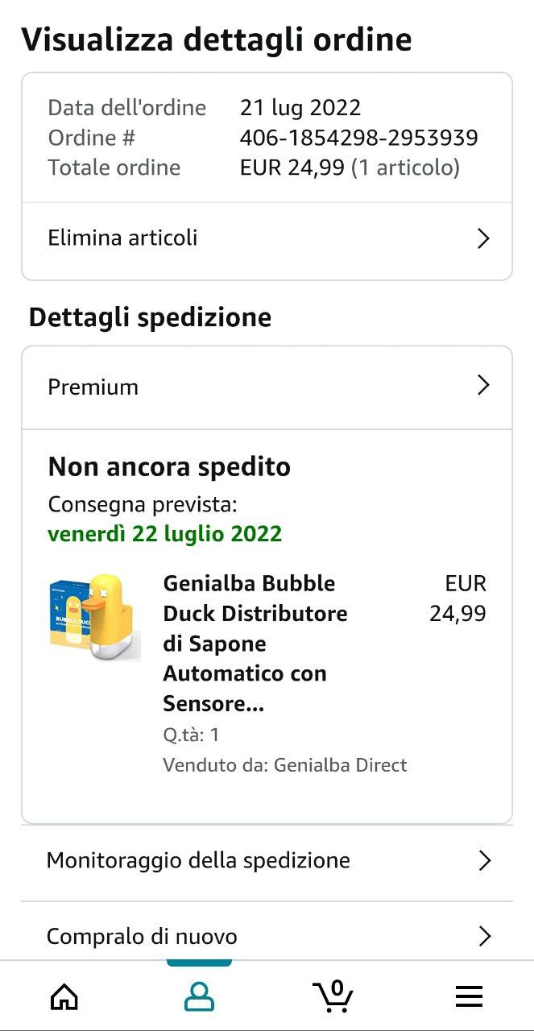
Task: Expand the Premium shipping chevron
Action: coord(483,386)
